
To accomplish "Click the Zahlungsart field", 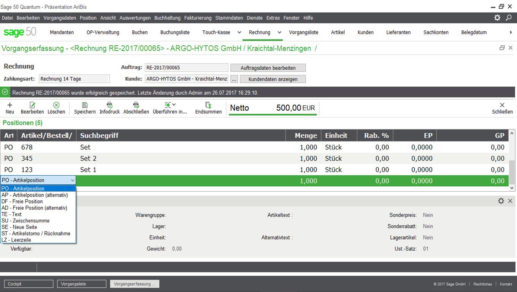I will (74, 79).
